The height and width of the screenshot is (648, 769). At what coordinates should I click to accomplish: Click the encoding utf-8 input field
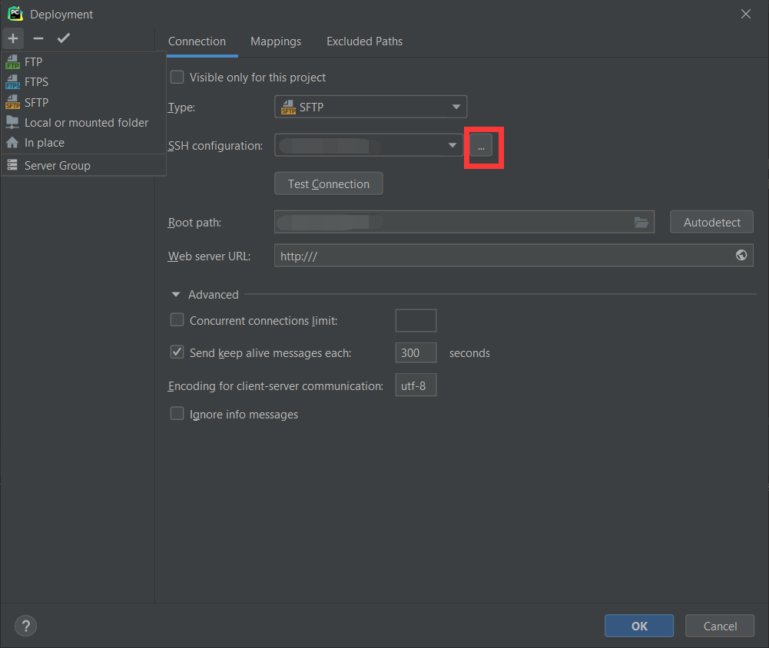416,385
